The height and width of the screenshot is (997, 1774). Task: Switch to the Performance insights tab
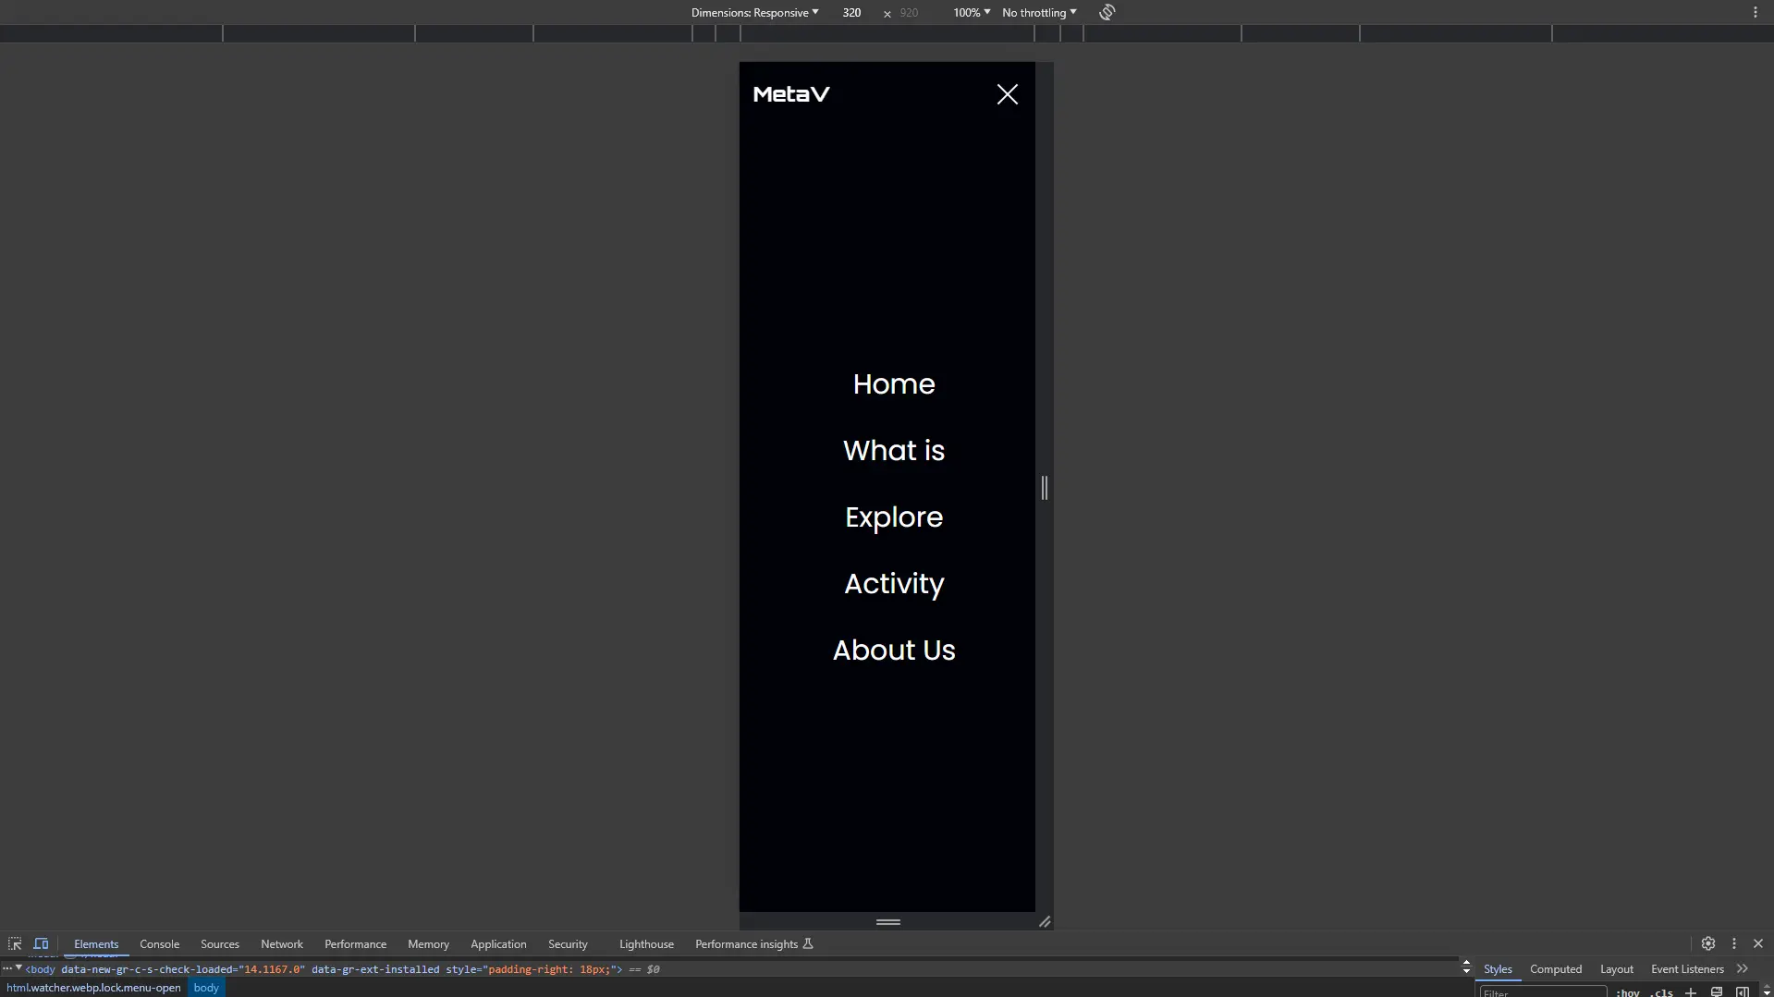coord(753,944)
